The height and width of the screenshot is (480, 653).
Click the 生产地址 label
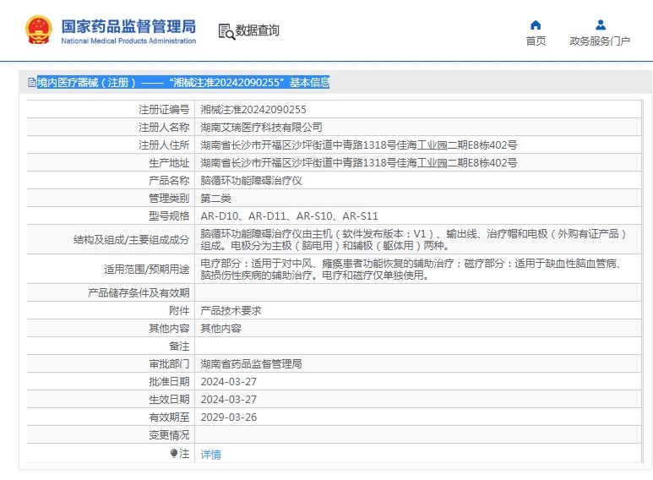(x=169, y=163)
